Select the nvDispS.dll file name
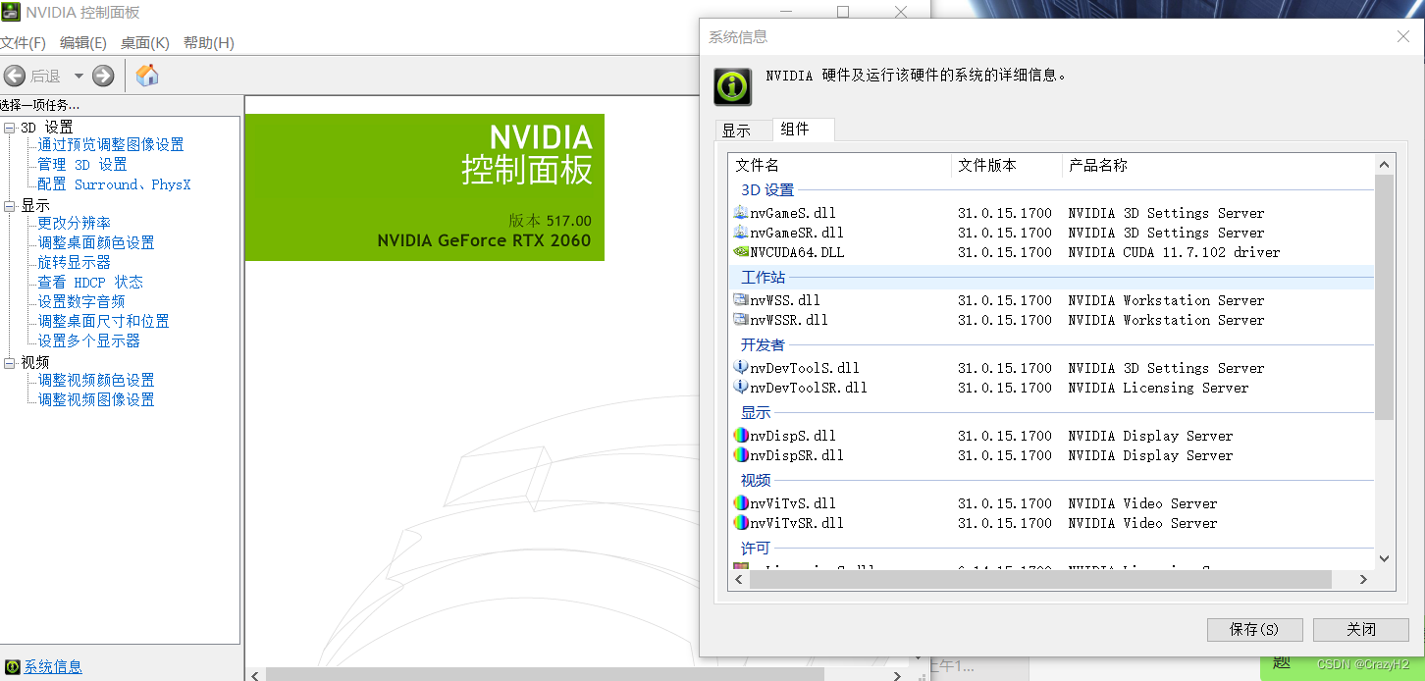 click(793, 436)
